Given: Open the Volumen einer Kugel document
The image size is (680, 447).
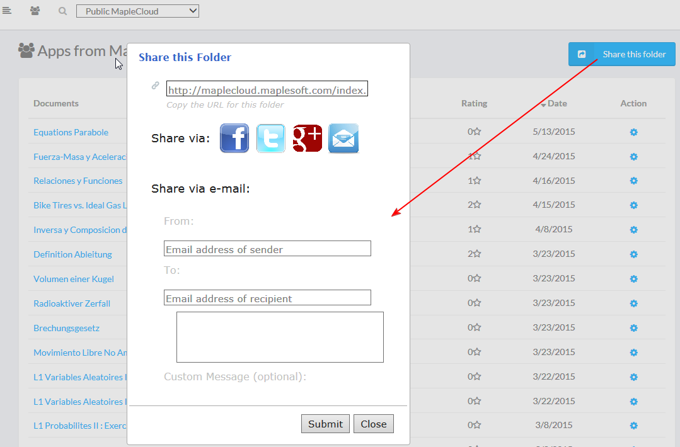Looking at the screenshot, I should coord(74,279).
